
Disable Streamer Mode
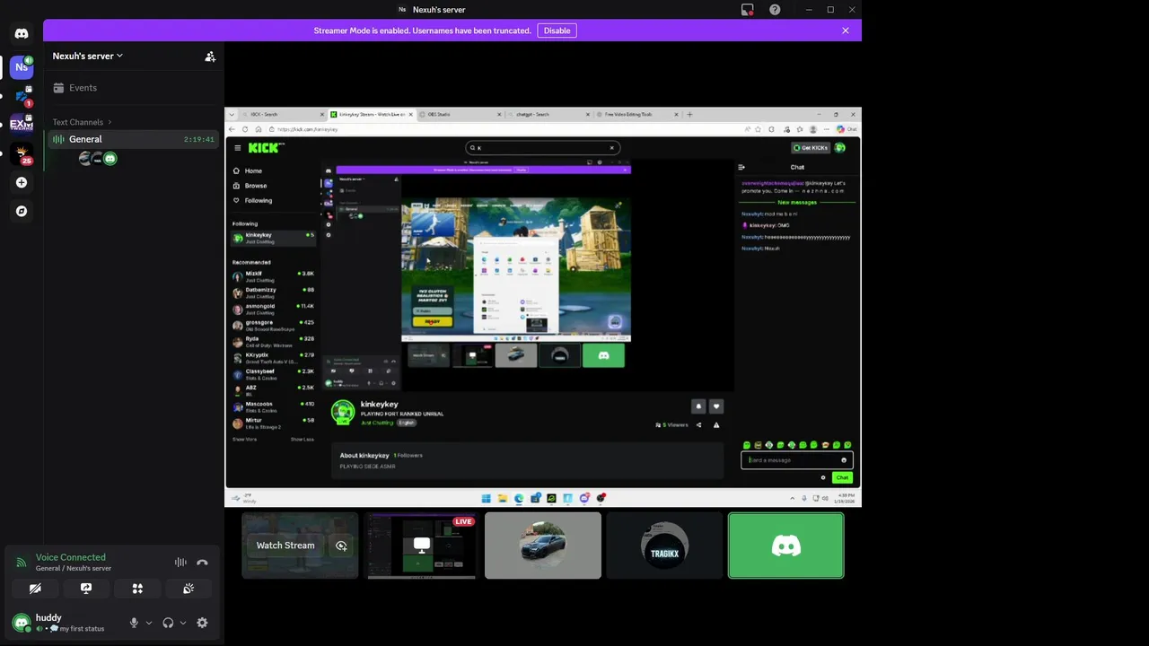point(557,31)
